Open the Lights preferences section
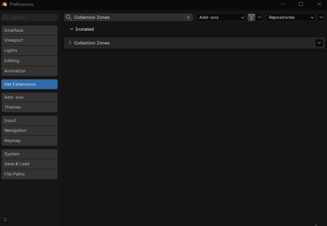The width and height of the screenshot is (327, 226). (29, 50)
